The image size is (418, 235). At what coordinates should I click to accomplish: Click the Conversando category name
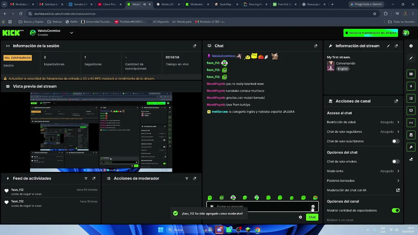coord(346,63)
